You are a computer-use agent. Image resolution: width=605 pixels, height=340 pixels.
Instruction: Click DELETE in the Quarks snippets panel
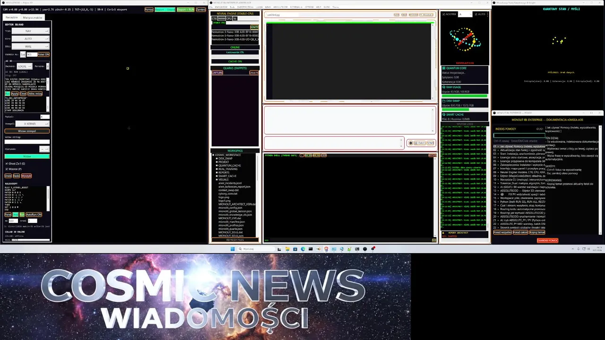pyautogui.click(x=254, y=73)
